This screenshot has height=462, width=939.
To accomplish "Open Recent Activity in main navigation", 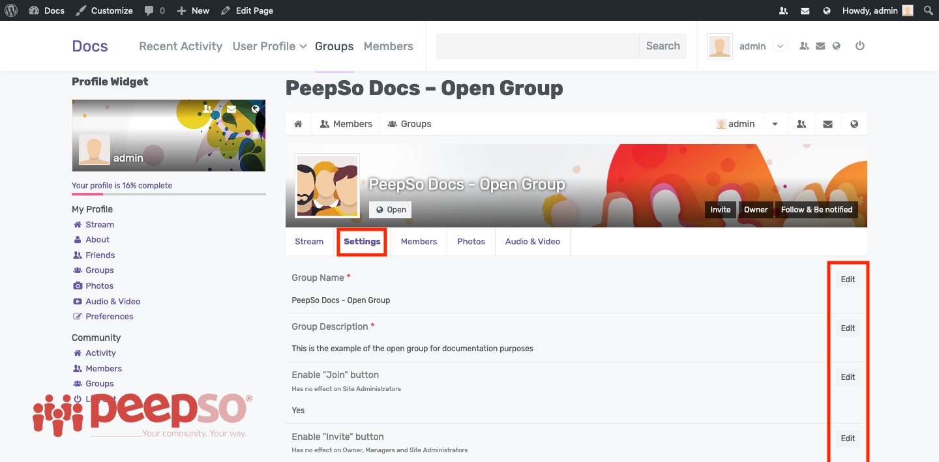I will pos(181,46).
